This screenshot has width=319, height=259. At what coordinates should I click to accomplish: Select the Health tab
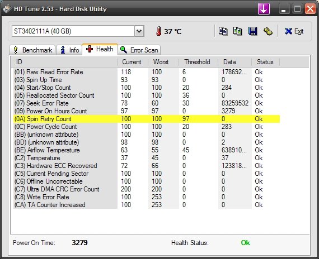(x=100, y=49)
